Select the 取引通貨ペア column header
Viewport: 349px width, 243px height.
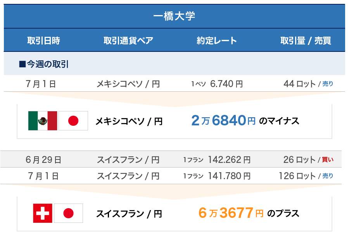pos(128,41)
